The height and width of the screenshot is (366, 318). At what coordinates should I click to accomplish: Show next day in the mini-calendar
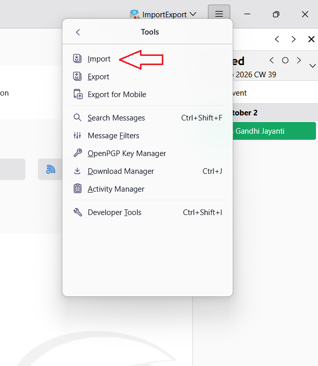click(299, 60)
